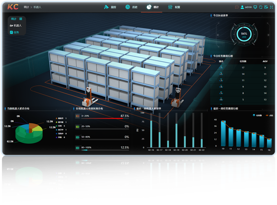
Task: Switch to the 历史 history tab
Action: click(131, 7)
